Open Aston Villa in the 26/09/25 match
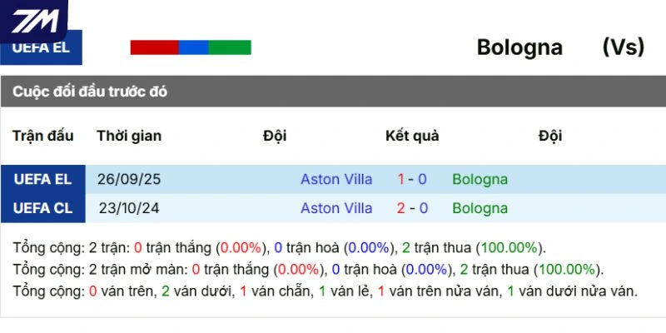Screen dimensions: 666x333 336,179
